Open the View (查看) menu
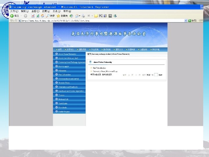The image size is (209, 157). coord(35,11)
